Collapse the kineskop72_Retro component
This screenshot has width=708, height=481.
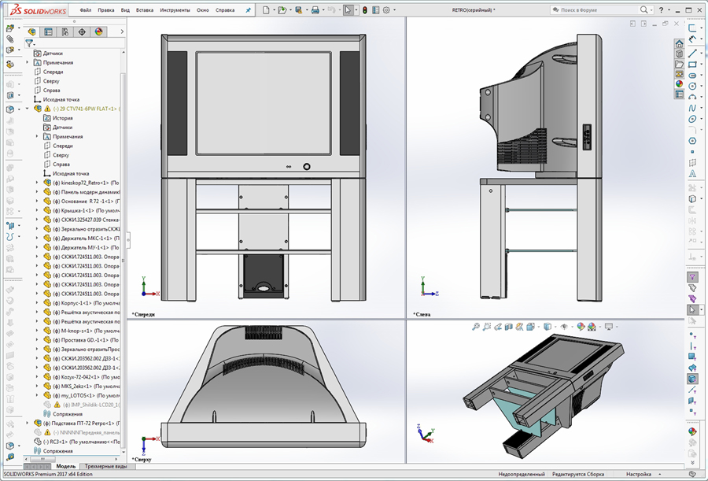(x=38, y=183)
